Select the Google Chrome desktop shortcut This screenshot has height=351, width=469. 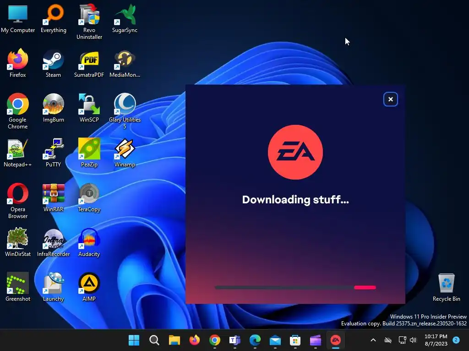tap(18, 111)
